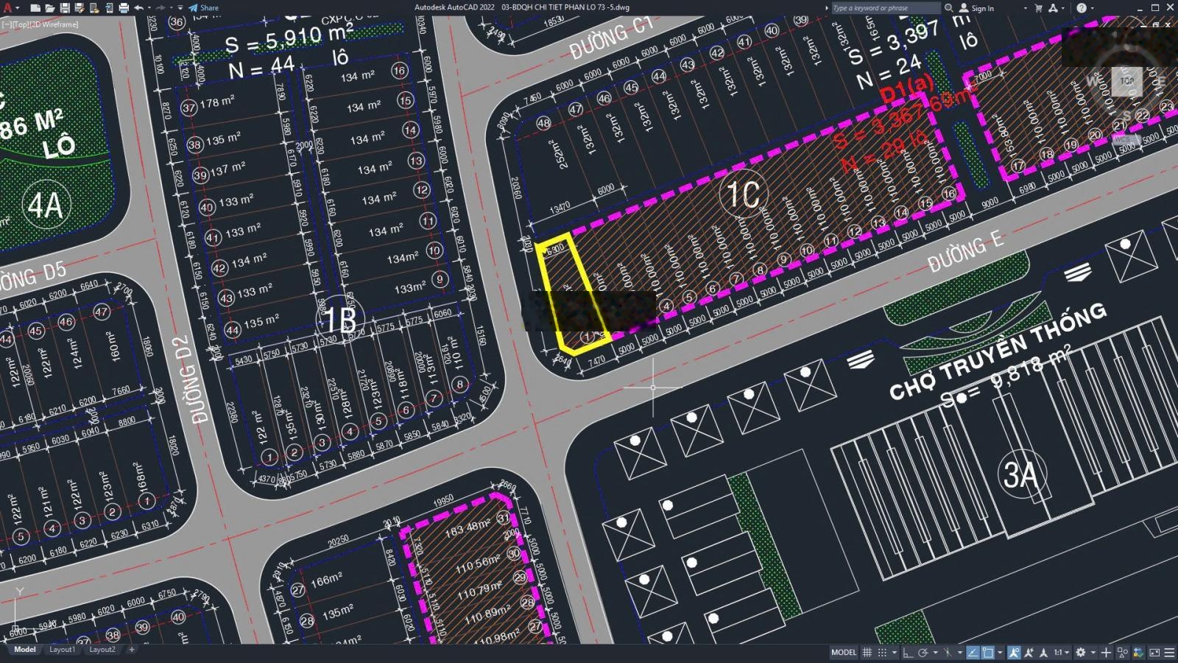Screen dimensions: 1178x663
Task: Open the status bar customization menu icon
Action: [1169, 653]
